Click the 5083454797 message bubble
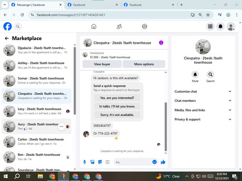The image size is (242, 181). 102,125
